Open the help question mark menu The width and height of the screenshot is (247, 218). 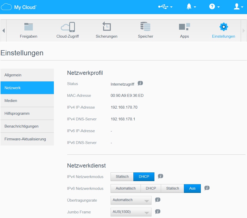pyautogui.click(x=214, y=7)
